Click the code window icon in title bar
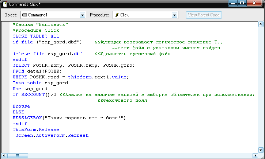 [x=5, y=4]
